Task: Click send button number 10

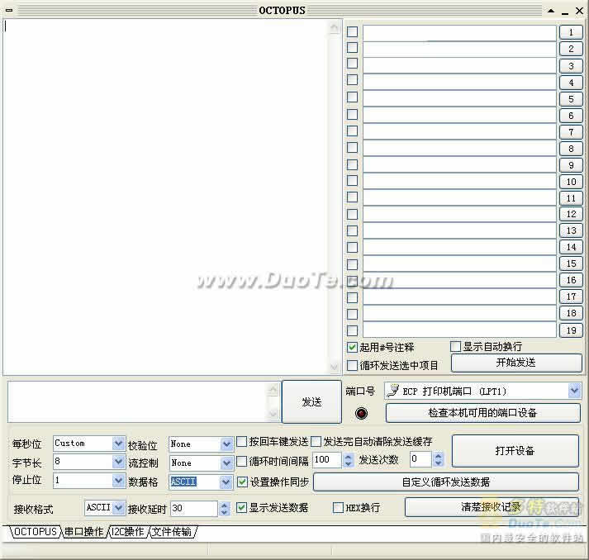Action: [x=571, y=182]
